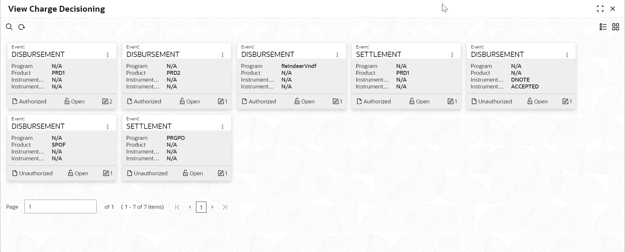625x252 pixels.
Task: Switch to tile grid view
Action: click(x=615, y=27)
